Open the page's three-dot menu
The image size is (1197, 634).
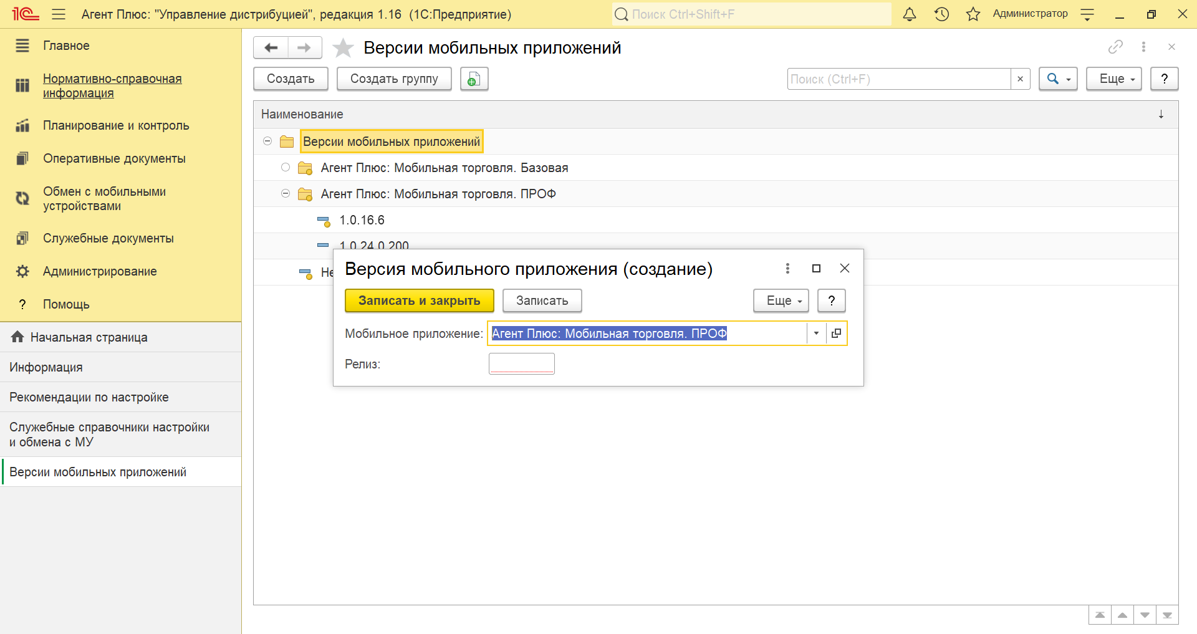tap(1143, 47)
